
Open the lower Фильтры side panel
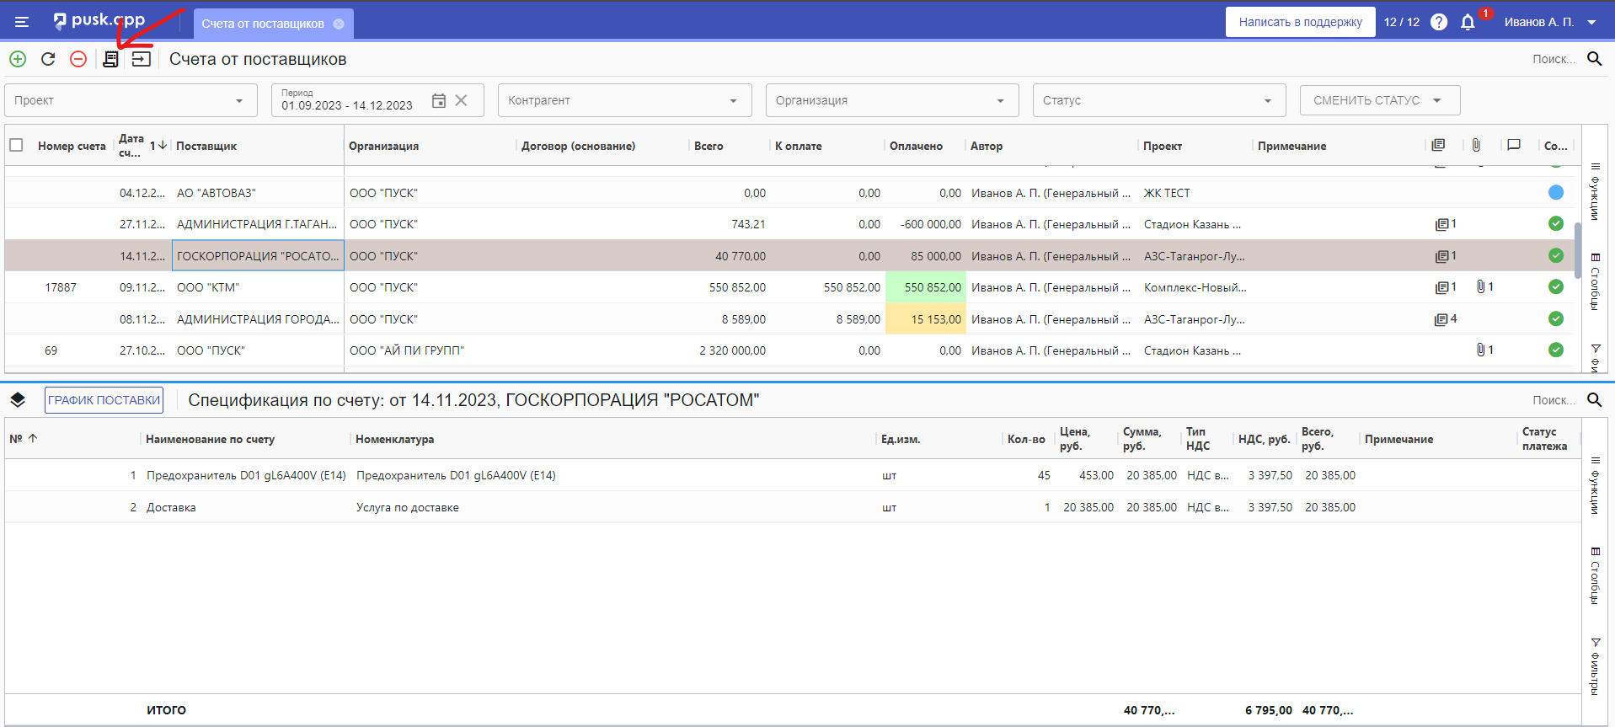pos(1595,666)
